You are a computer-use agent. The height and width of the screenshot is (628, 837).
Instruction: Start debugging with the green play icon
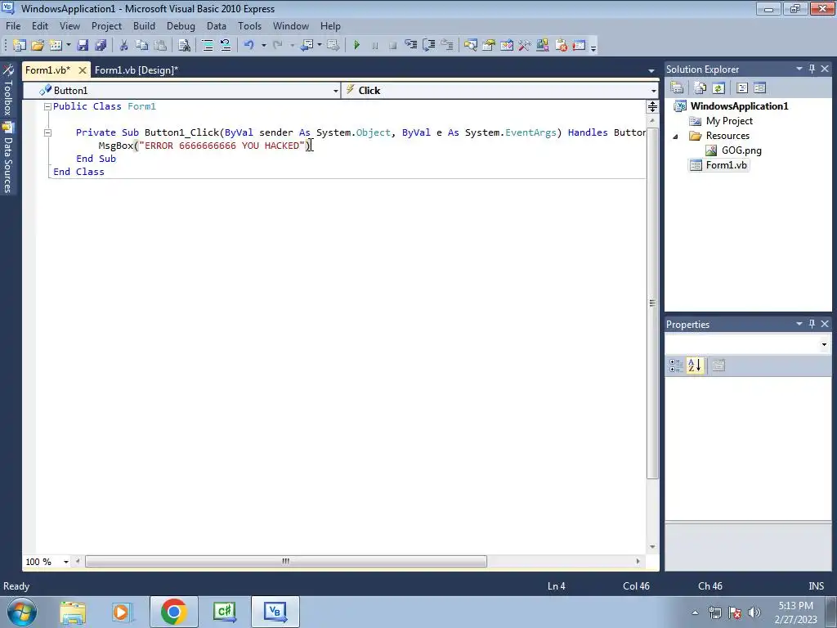pos(357,46)
